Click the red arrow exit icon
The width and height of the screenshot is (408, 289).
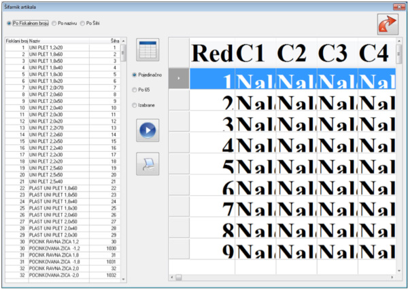click(388, 24)
